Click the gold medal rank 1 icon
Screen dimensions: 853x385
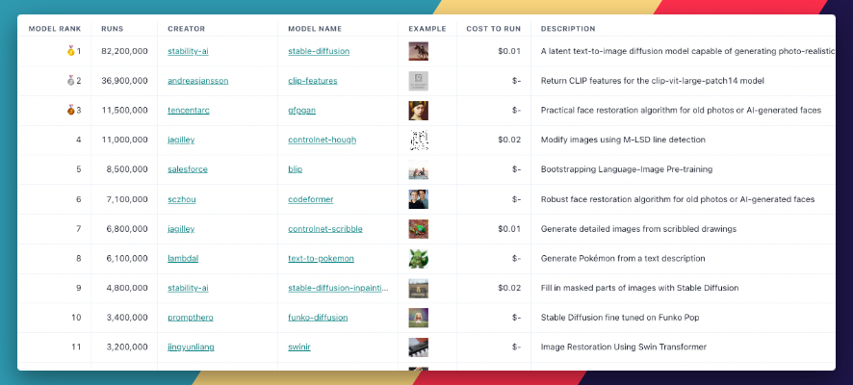tap(70, 51)
